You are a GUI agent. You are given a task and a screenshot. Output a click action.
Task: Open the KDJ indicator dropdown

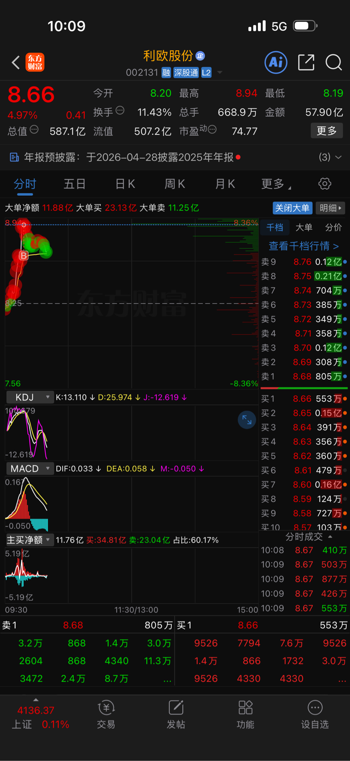coord(29,398)
